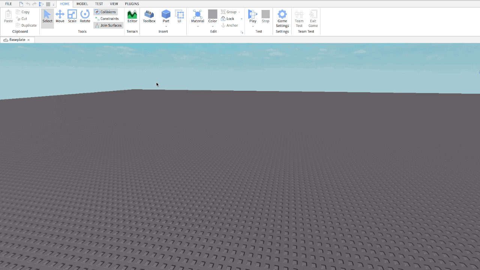The image size is (480, 270).
Task: Click the new file quick-access icon
Action: pyautogui.click(x=21, y=4)
